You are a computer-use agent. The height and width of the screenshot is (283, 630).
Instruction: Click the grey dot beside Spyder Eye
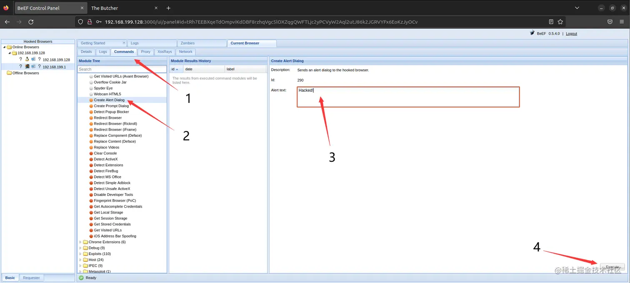(91, 88)
